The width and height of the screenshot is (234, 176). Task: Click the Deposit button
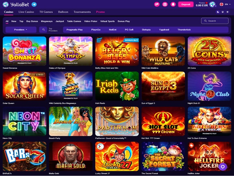[186, 4]
